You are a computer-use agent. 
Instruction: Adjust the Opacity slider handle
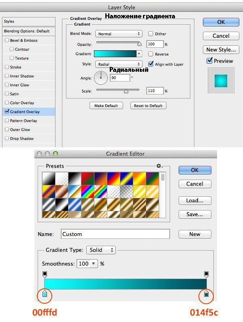pyautogui.click(x=139, y=44)
